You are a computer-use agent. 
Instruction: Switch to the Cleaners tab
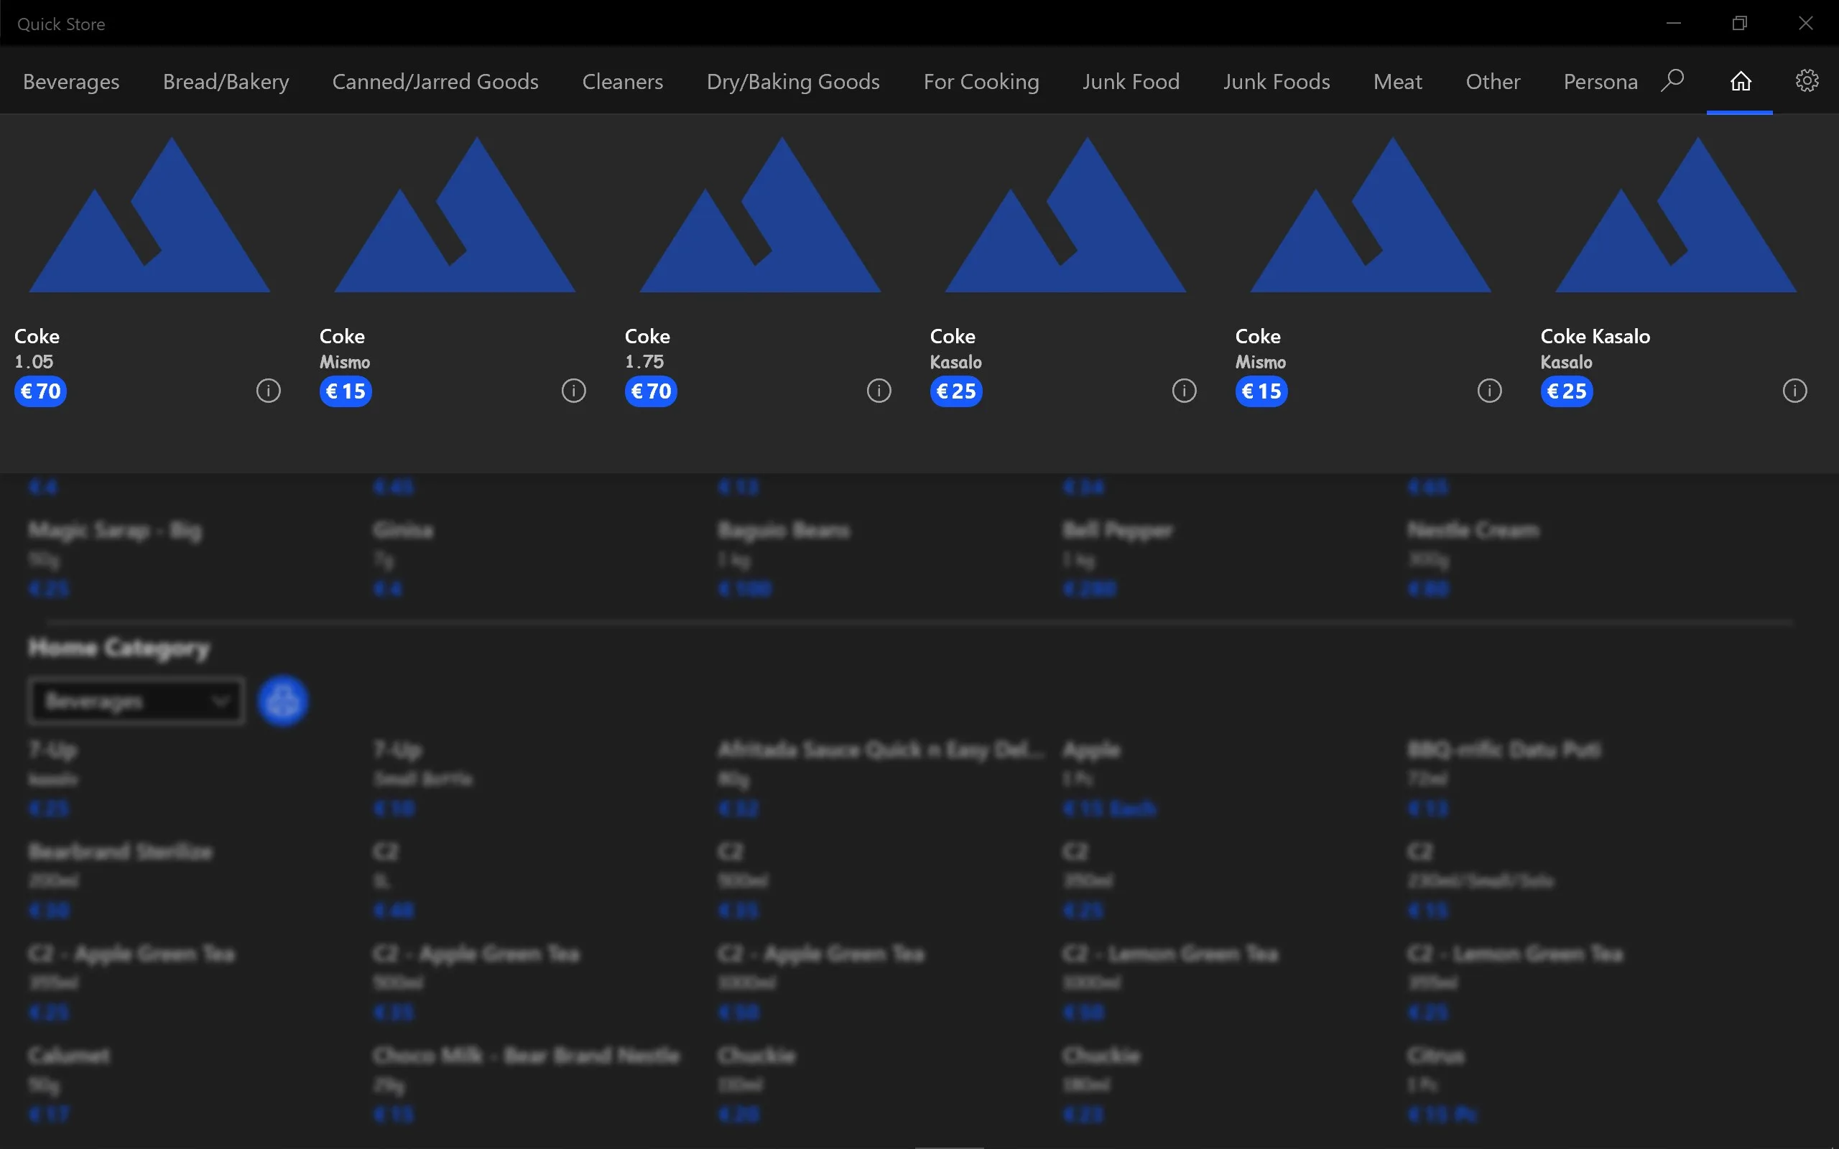[x=622, y=81]
